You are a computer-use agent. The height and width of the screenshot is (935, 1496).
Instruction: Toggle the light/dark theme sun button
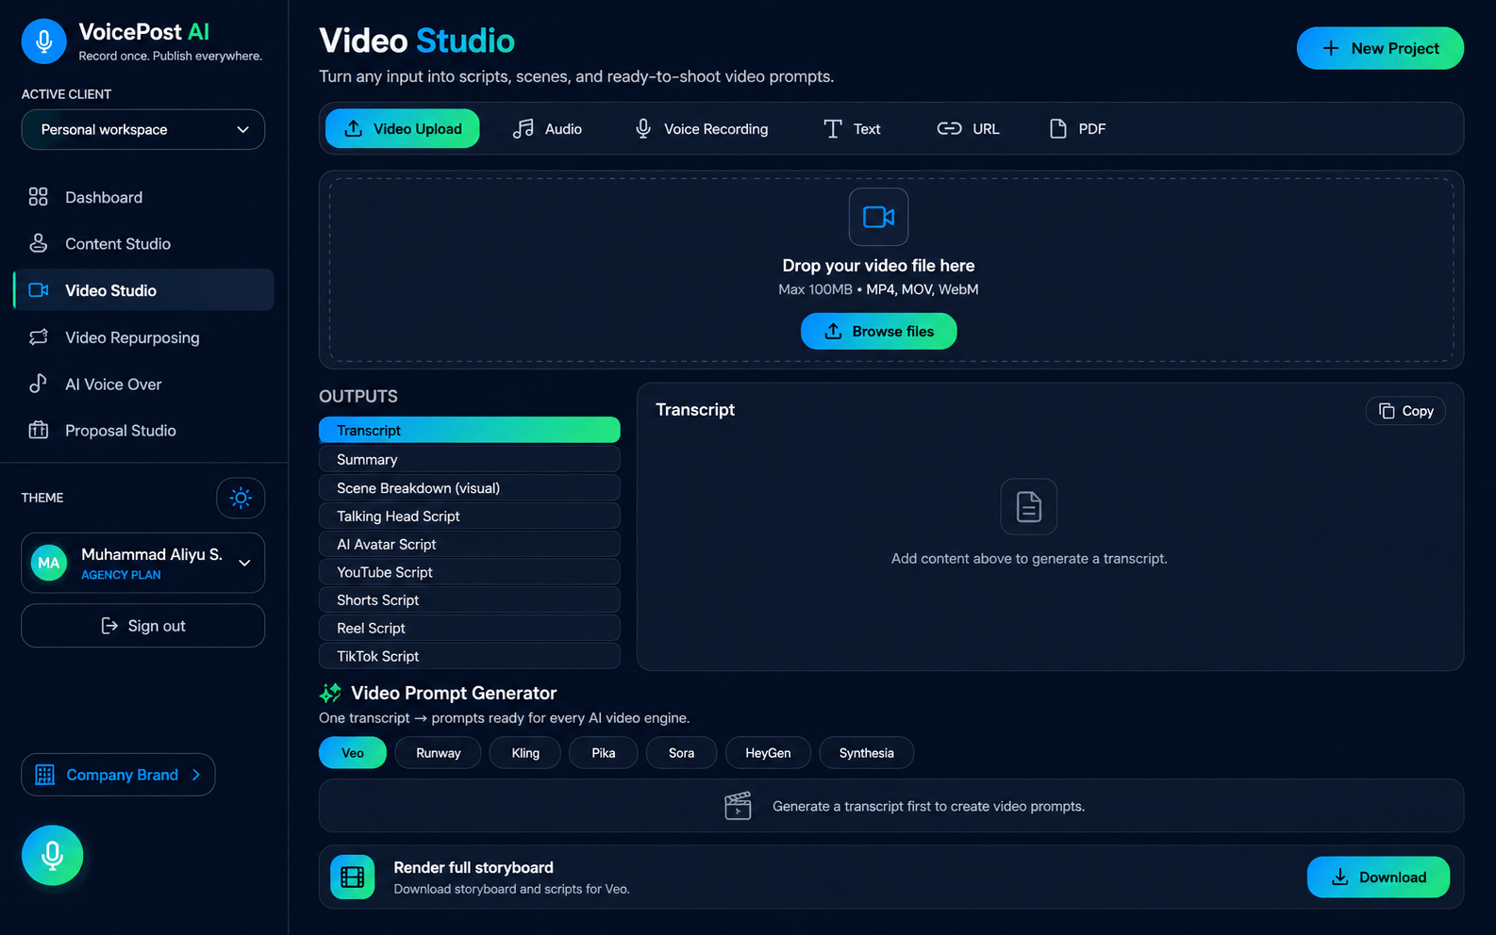point(241,498)
